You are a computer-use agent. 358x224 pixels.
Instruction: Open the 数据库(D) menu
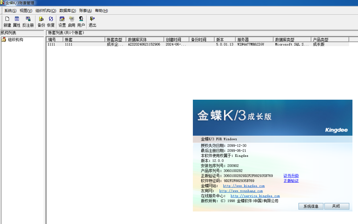pyautogui.click(x=68, y=11)
